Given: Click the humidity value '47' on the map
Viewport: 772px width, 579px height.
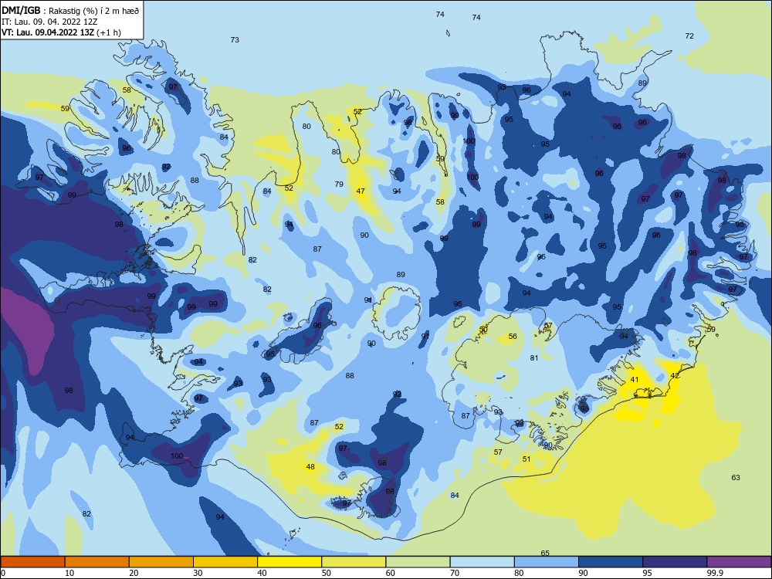Looking at the screenshot, I should coord(361,191).
